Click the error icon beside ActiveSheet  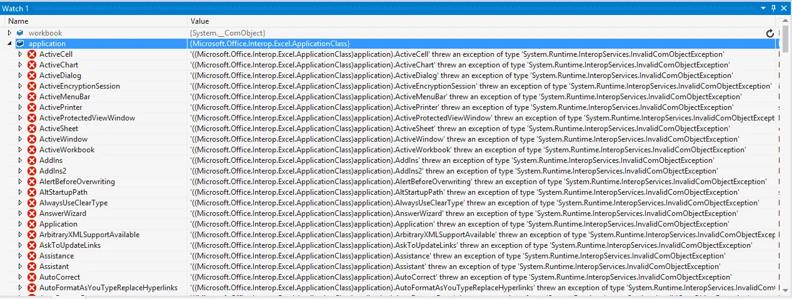click(x=32, y=129)
